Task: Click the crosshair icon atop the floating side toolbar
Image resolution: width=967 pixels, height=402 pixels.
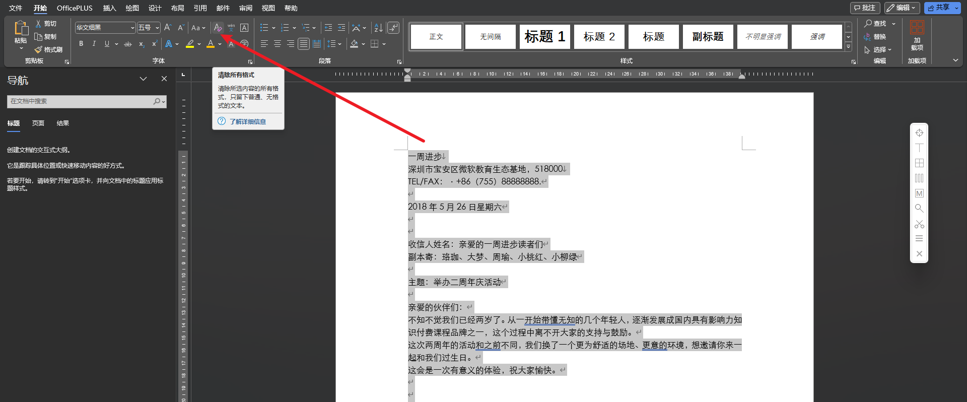Action: pos(919,132)
